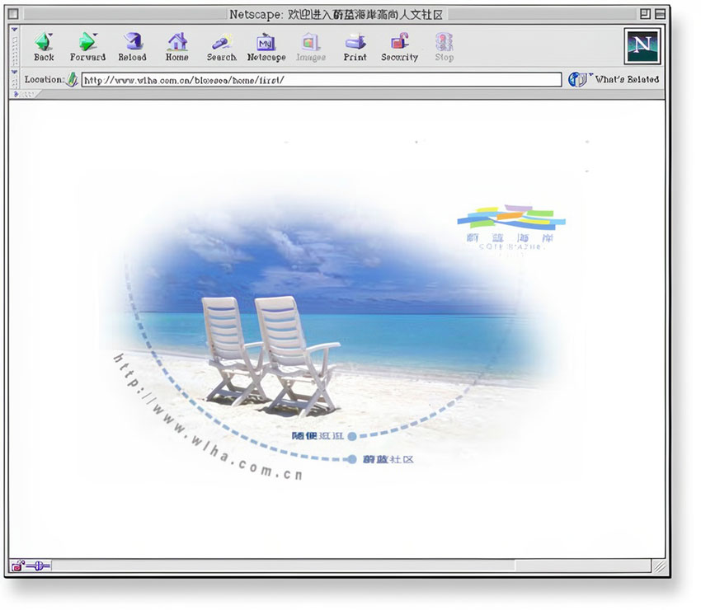Open the Security info button
The height and width of the screenshot is (610, 701).
coord(399,46)
